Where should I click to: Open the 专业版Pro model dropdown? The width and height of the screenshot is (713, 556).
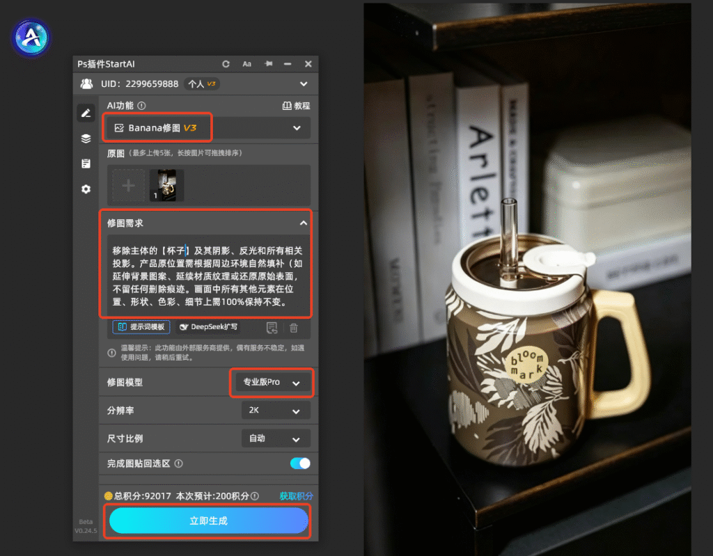tap(272, 382)
